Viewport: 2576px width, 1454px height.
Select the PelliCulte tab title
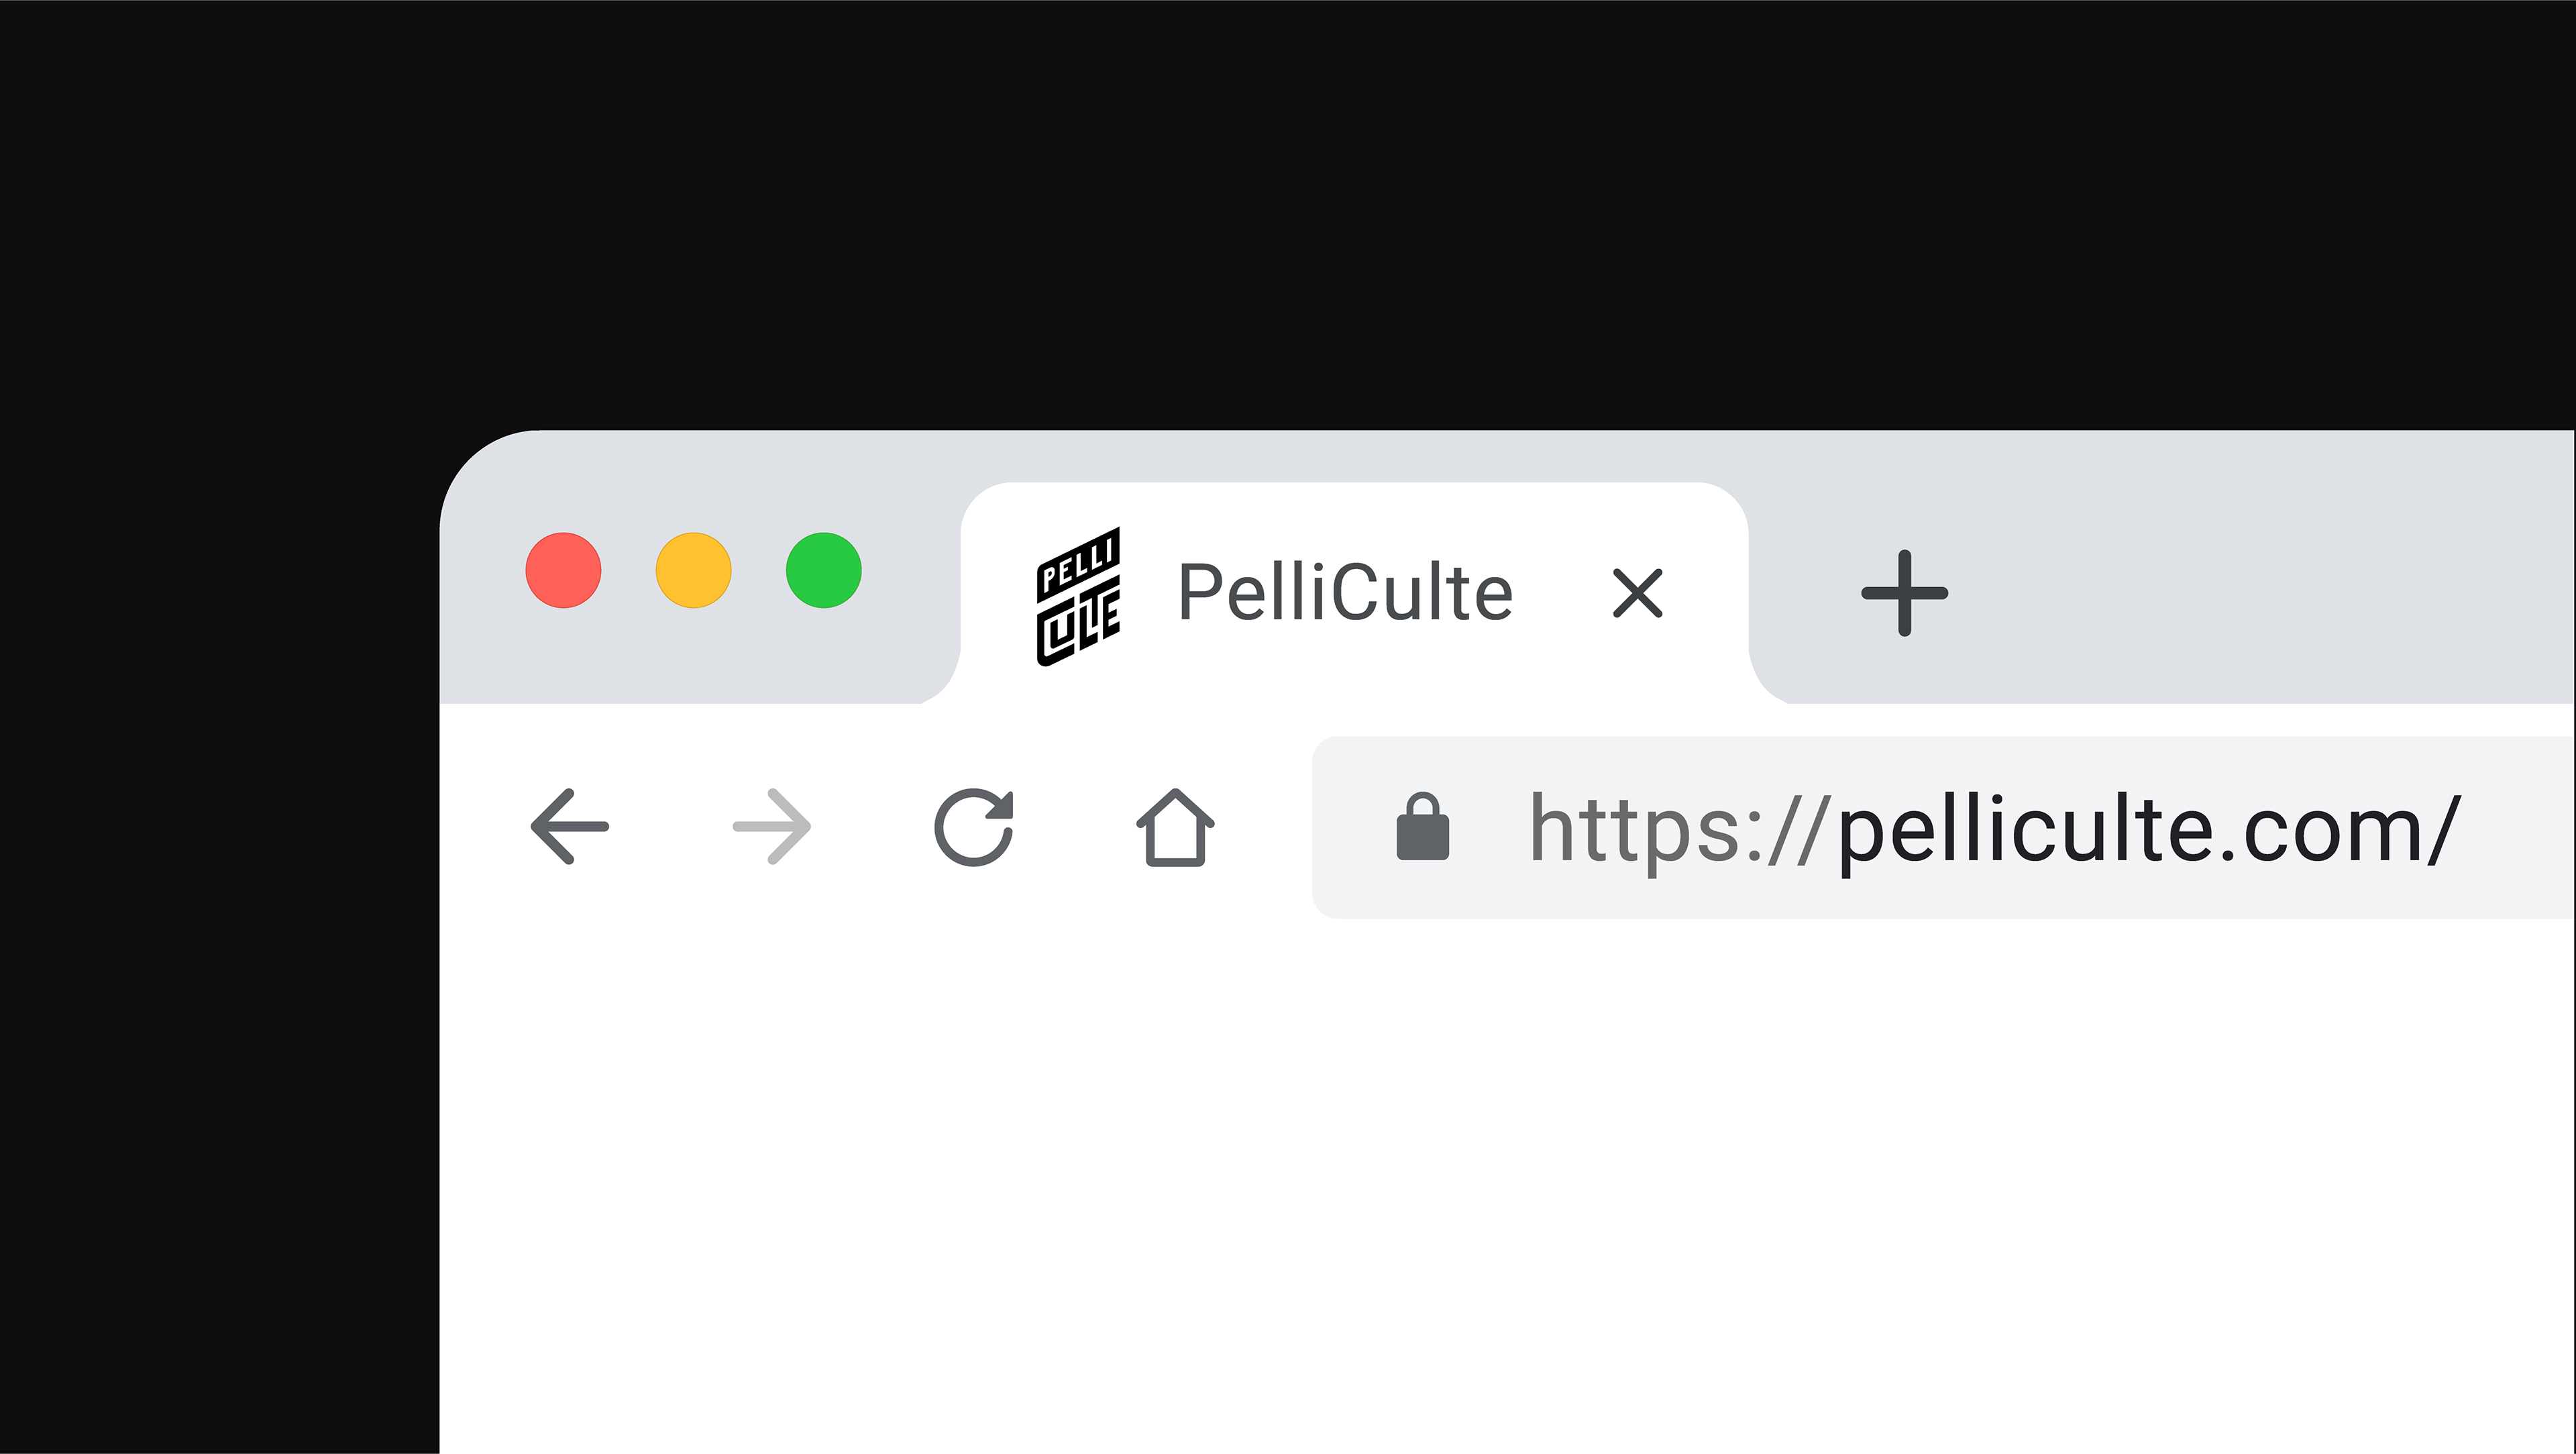[1345, 593]
